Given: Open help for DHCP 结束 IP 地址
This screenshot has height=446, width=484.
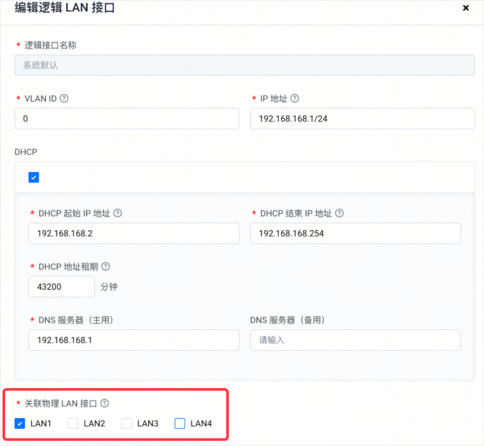Looking at the screenshot, I should click(x=339, y=213).
